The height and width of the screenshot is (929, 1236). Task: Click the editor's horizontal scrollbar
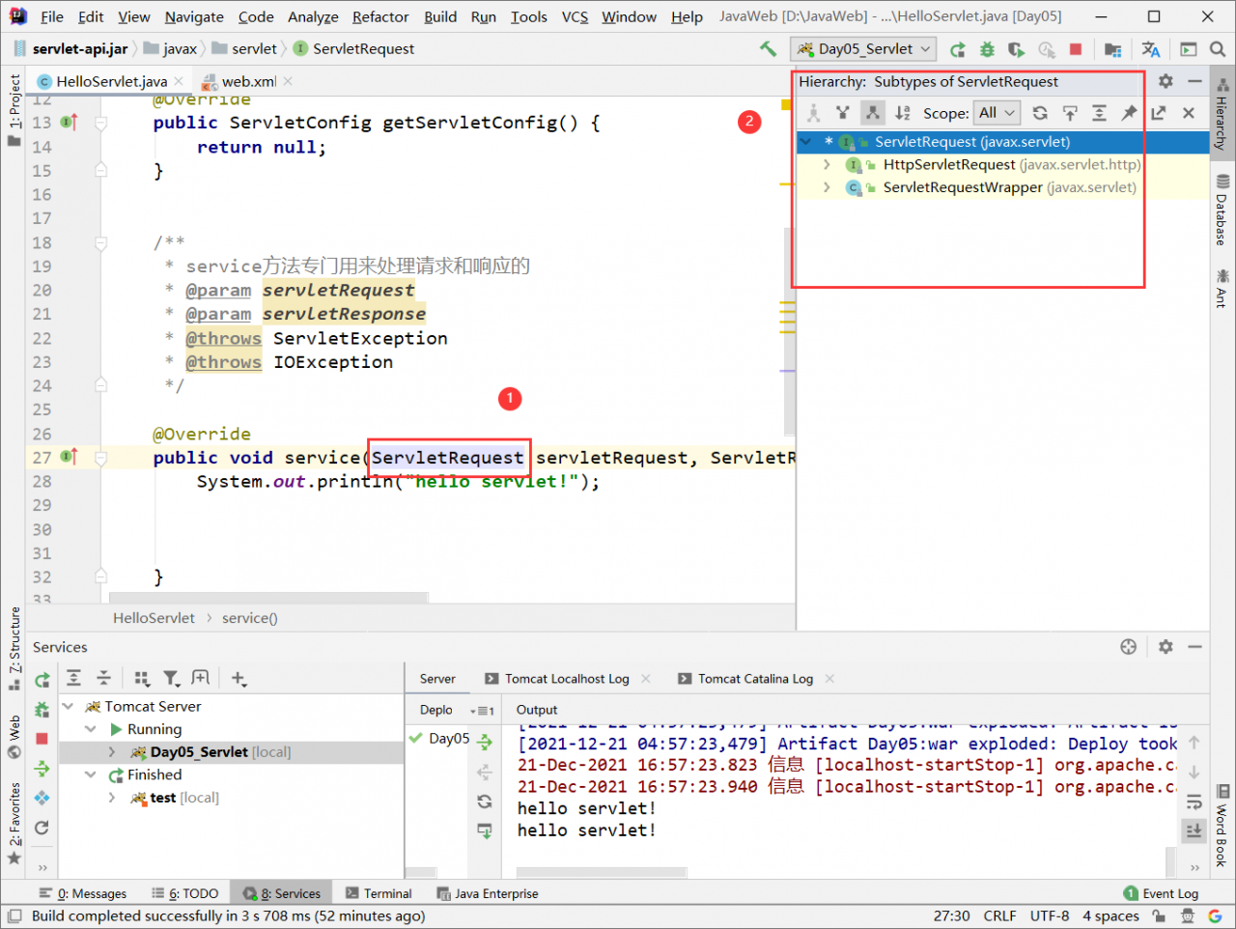(x=267, y=598)
